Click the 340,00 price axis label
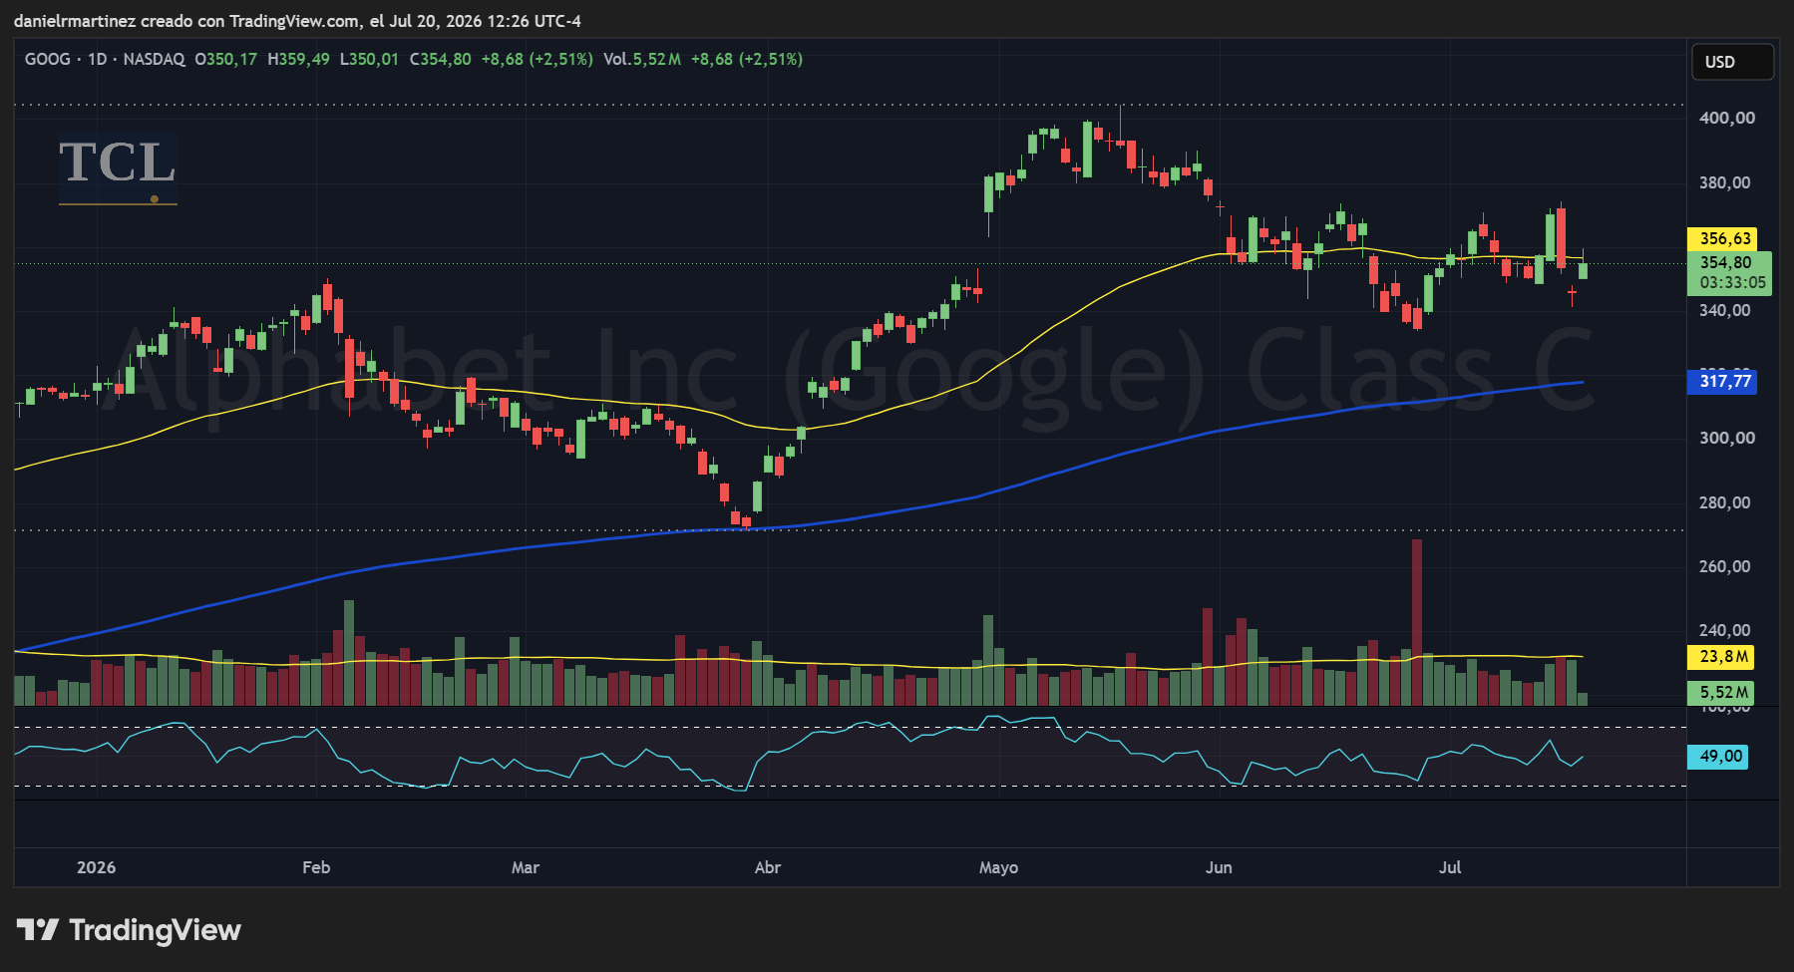 pos(1725,310)
